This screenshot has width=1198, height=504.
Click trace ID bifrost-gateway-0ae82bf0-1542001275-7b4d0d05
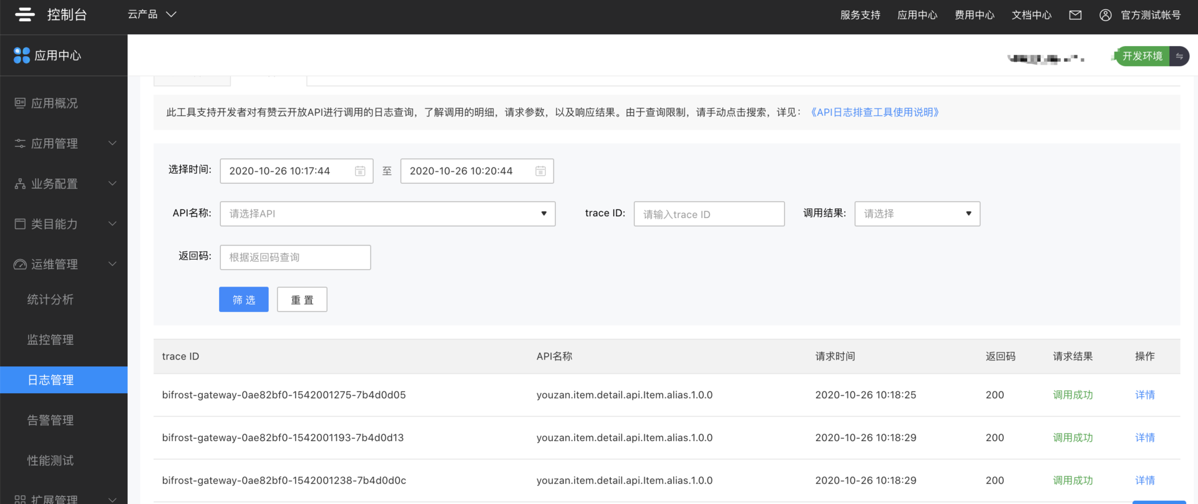coord(284,395)
